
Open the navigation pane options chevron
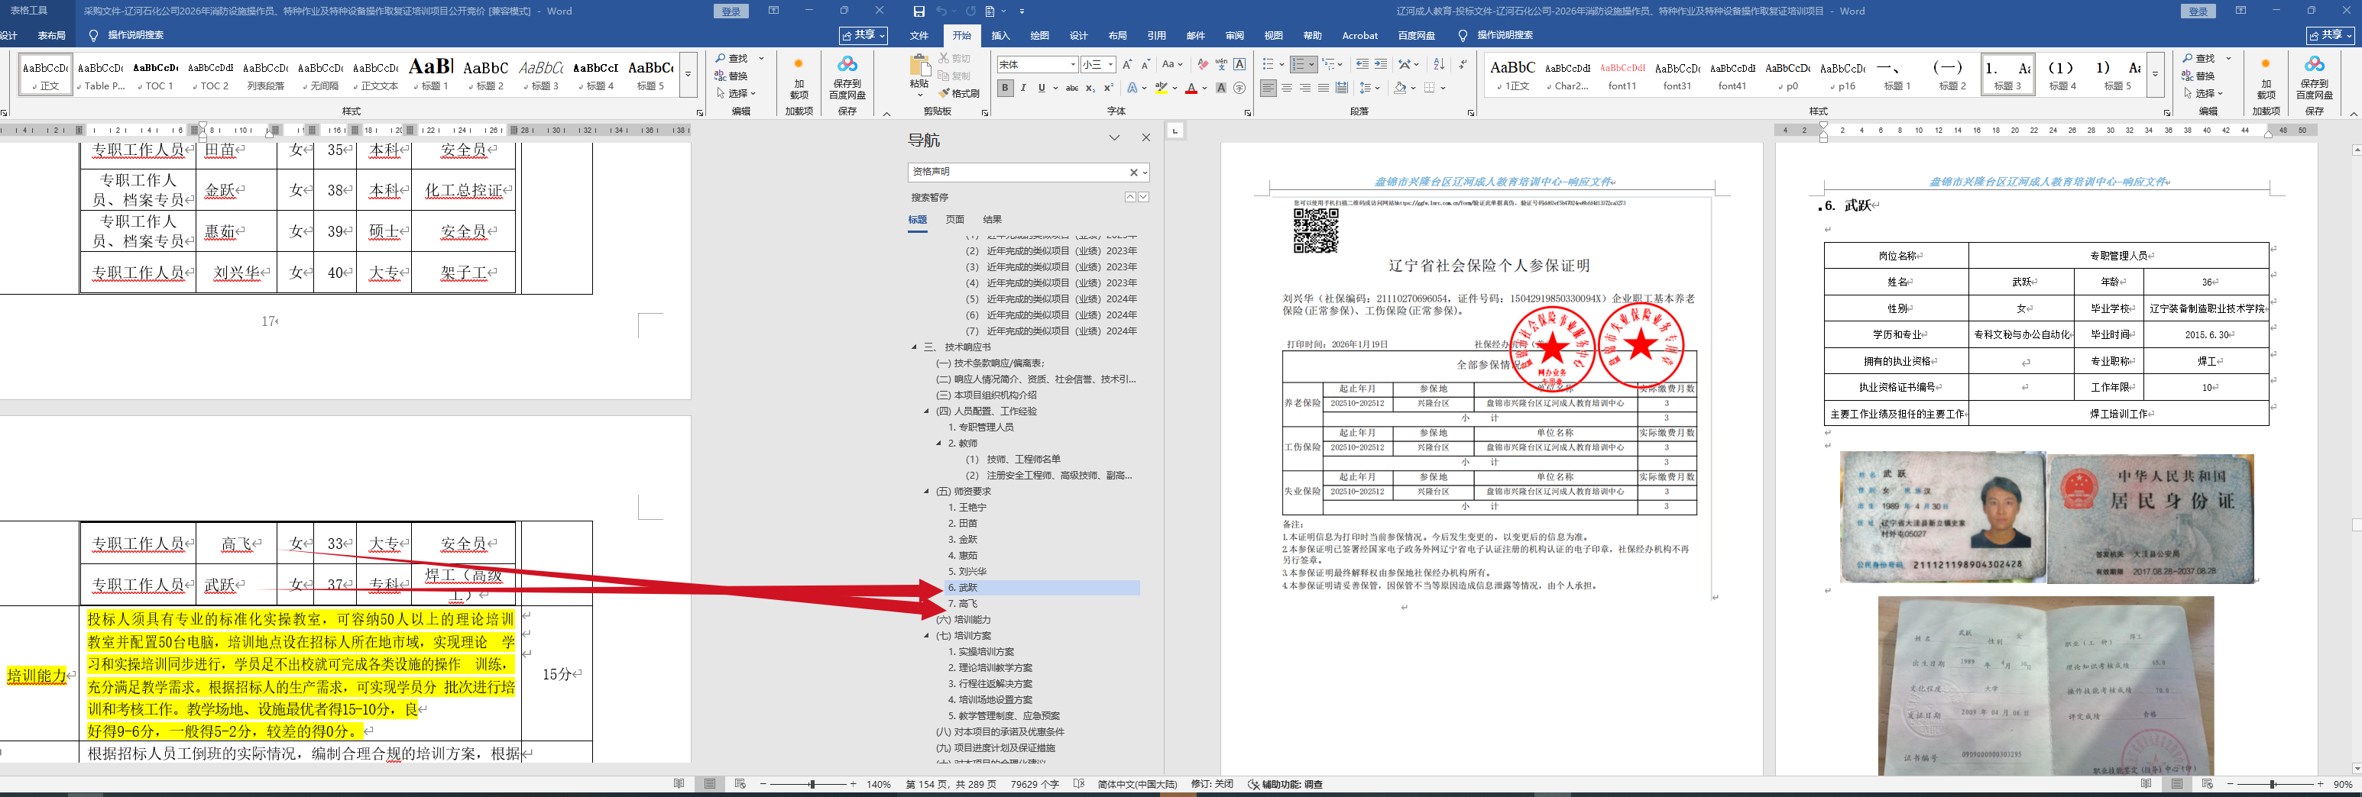coord(1114,138)
